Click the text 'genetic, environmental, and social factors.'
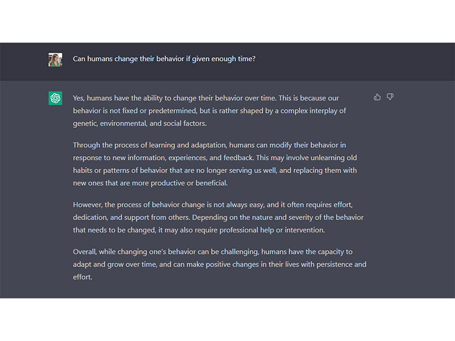 pos(139,123)
